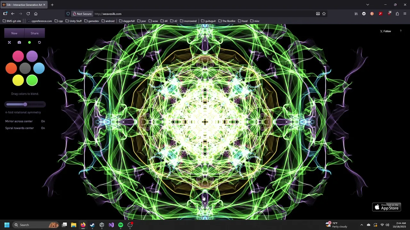Open Spotify from the taskbar
Viewport: 410px width, 230px height.
click(120, 225)
